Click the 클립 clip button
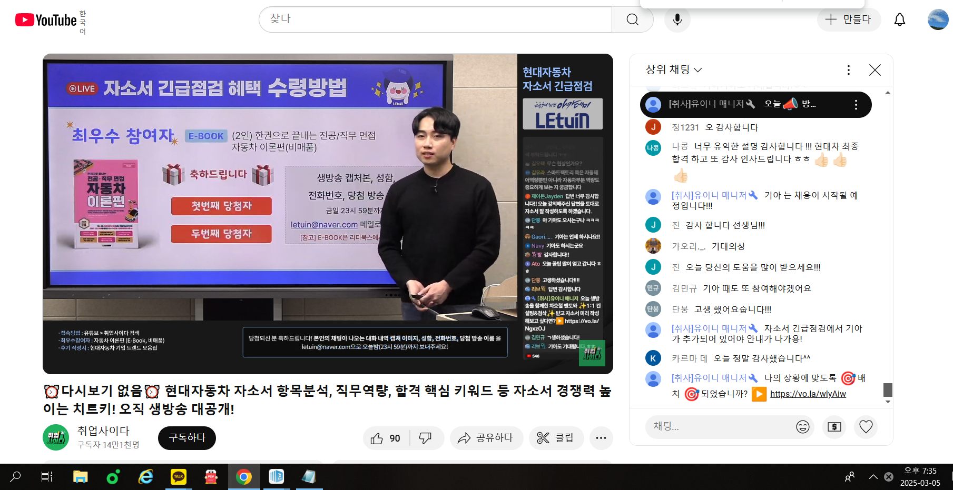Viewport: 953px width, 490px height. point(556,438)
